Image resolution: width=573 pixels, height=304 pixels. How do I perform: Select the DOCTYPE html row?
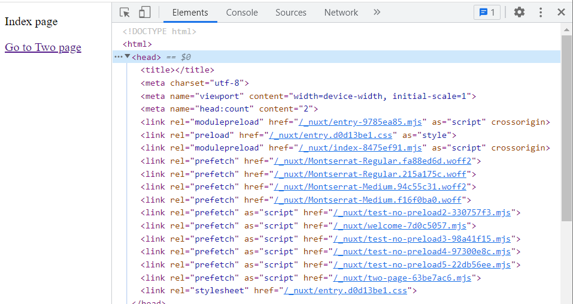tap(160, 31)
